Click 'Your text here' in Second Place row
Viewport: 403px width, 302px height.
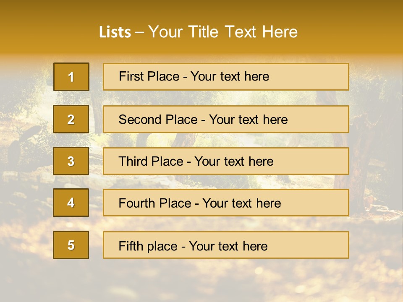(248, 120)
